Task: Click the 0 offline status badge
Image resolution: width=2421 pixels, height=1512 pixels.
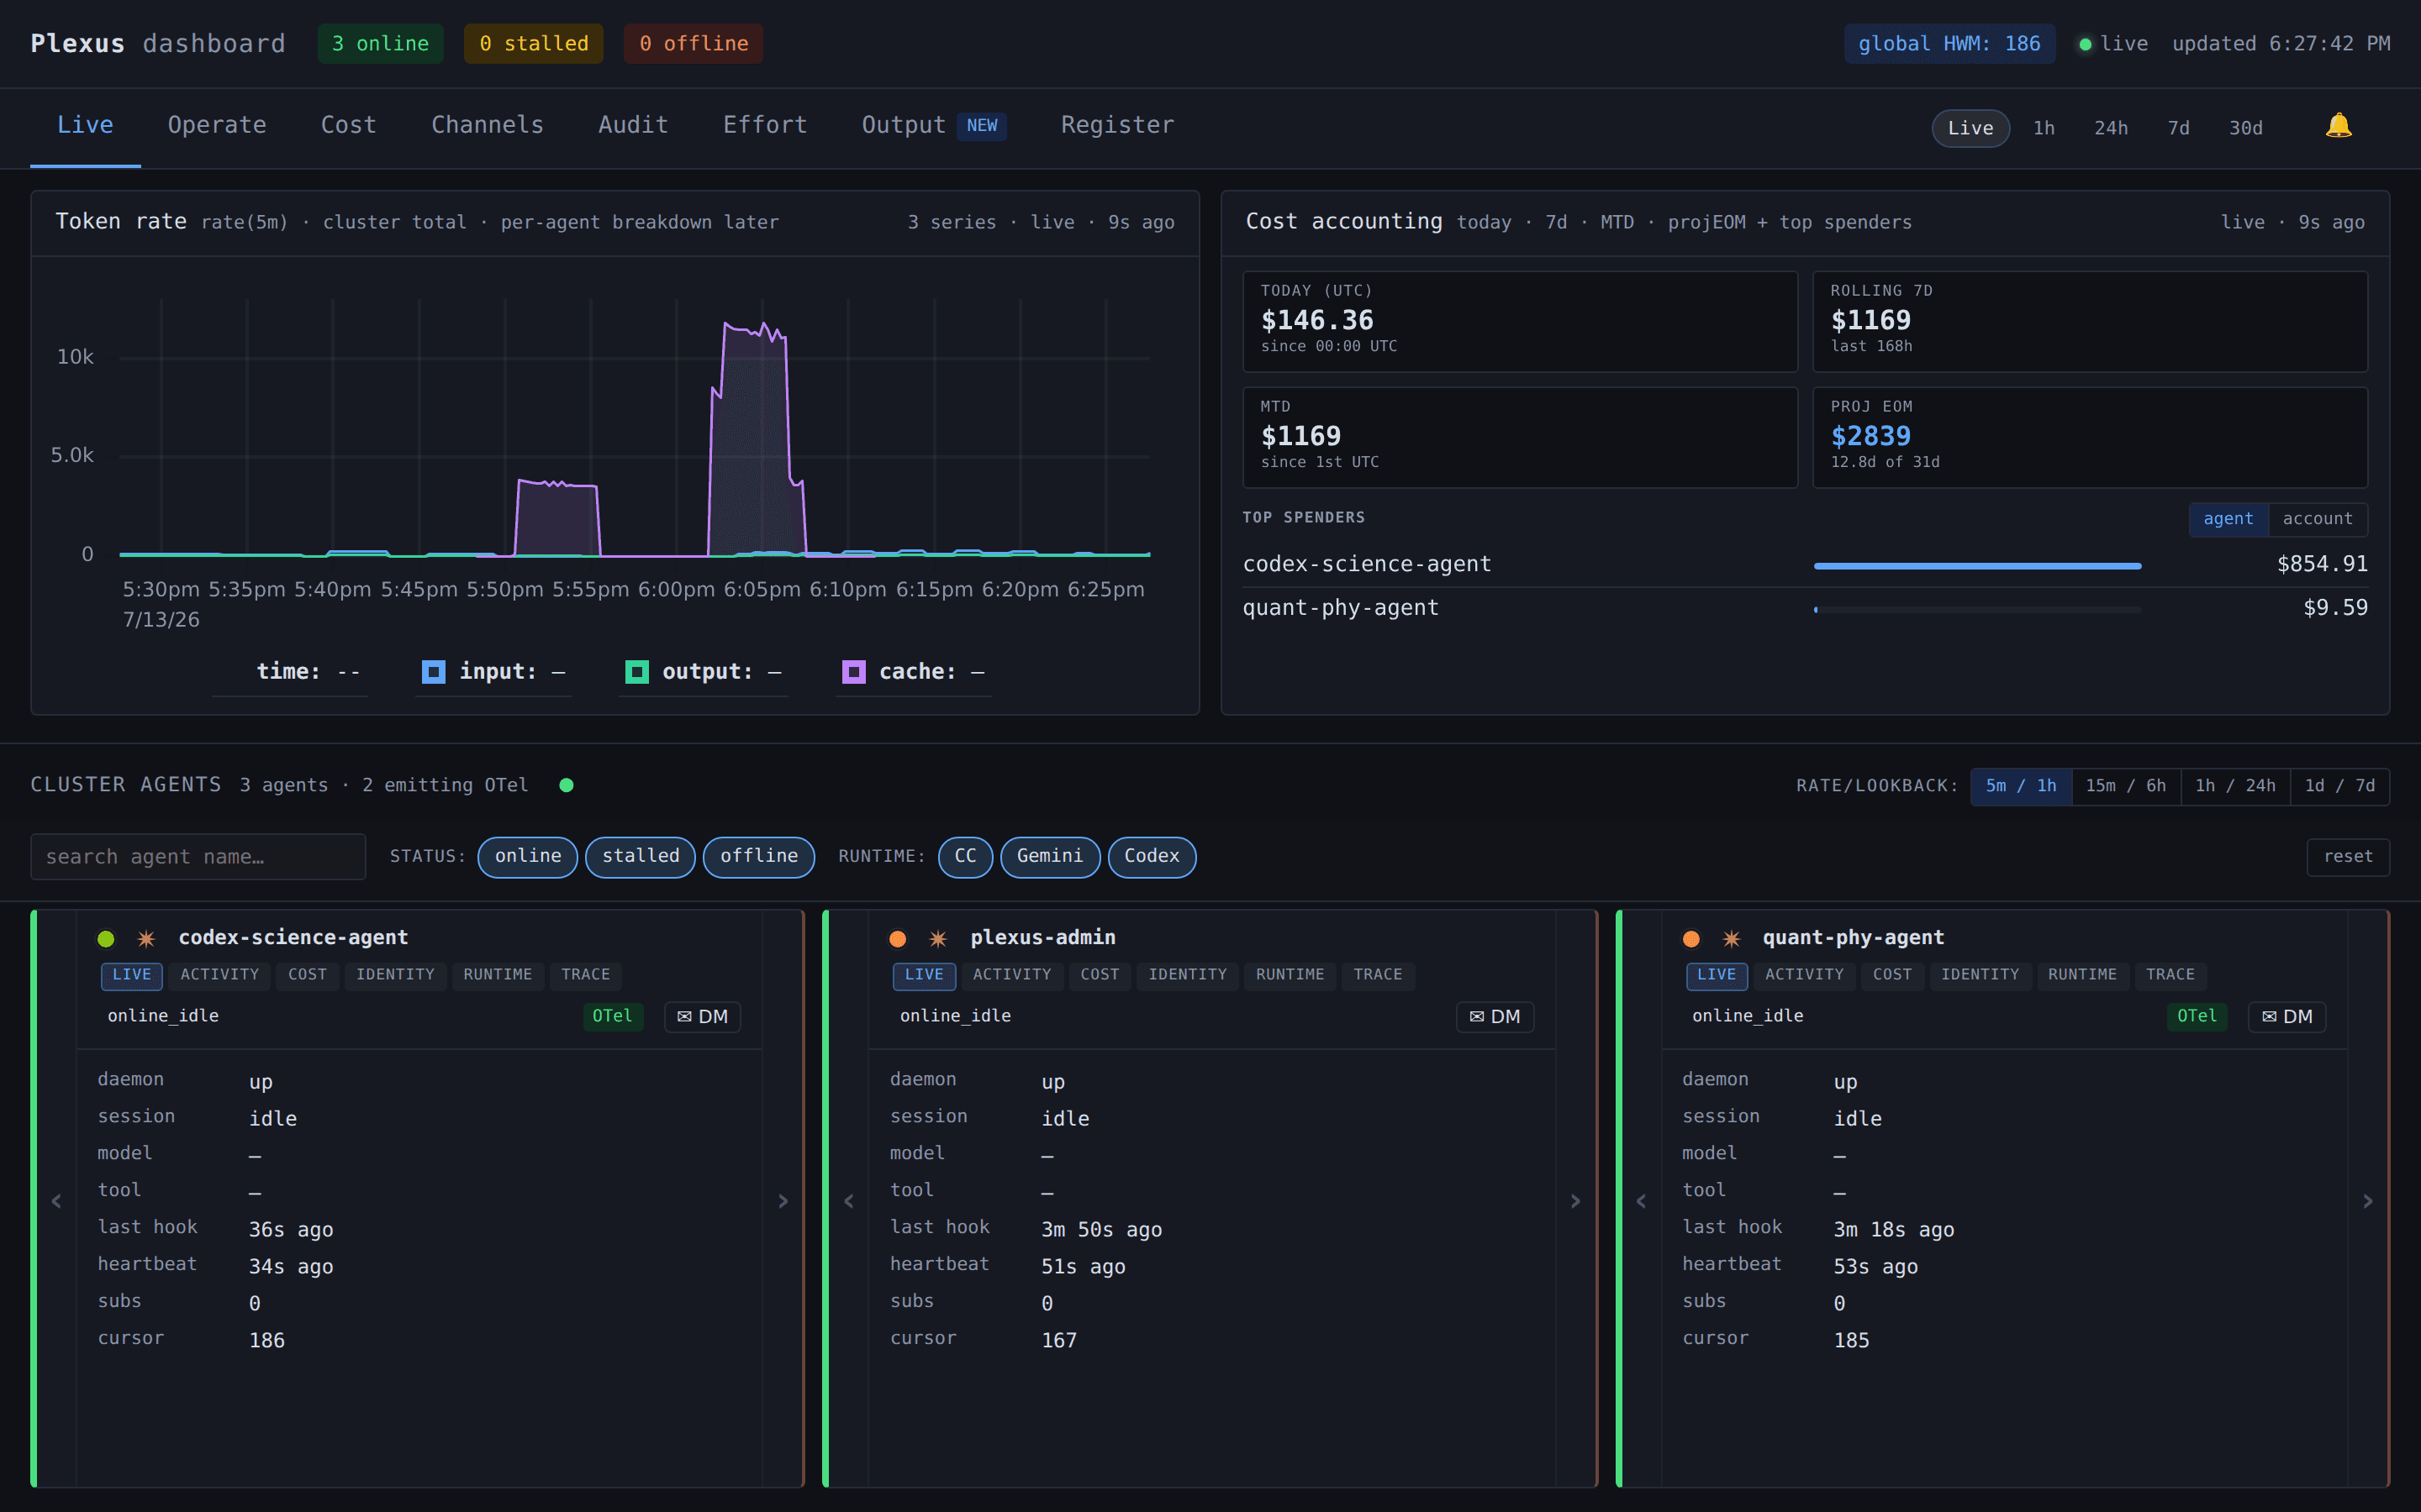Action: pyautogui.click(x=694, y=44)
